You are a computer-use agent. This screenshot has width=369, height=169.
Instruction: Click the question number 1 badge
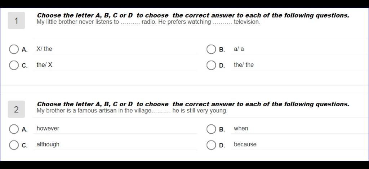click(16, 21)
